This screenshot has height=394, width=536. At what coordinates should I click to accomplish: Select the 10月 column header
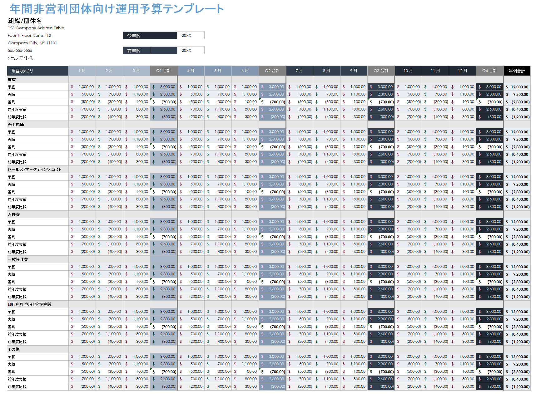click(x=408, y=71)
